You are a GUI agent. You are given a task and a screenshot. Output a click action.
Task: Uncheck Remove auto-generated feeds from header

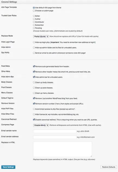pos(34,66)
